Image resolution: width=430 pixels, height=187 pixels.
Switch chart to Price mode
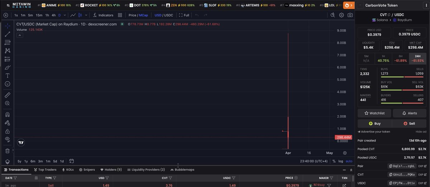132,15
